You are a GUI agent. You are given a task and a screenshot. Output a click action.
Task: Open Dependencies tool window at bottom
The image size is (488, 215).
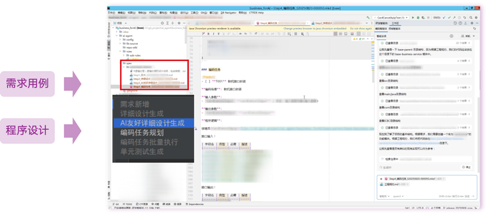[x=194, y=204]
